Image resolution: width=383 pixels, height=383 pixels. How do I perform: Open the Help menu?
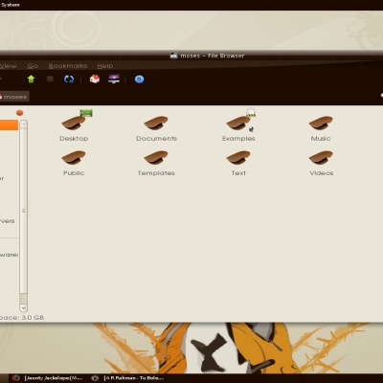105,66
